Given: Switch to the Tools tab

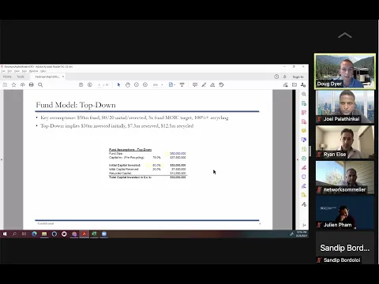Looking at the screenshot, I should click(21, 77).
